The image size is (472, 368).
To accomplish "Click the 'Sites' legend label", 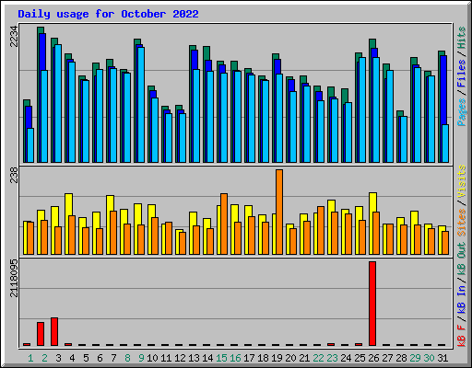I will click(x=462, y=223).
